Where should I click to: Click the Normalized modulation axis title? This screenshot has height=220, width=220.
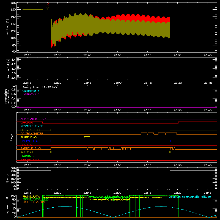pos(7,96)
